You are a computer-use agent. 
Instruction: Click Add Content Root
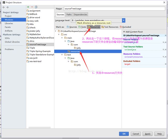[133, 32]
